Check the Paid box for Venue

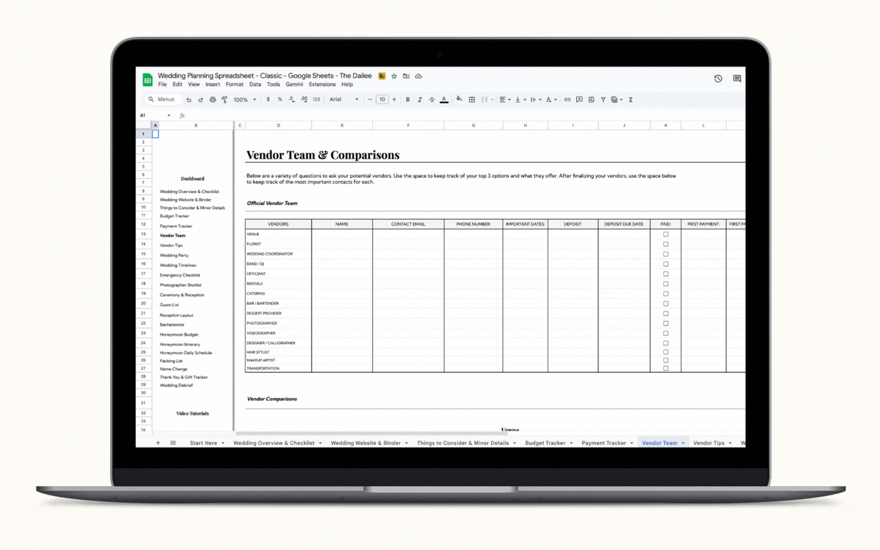pyautogui.click(x=665, y=234)
